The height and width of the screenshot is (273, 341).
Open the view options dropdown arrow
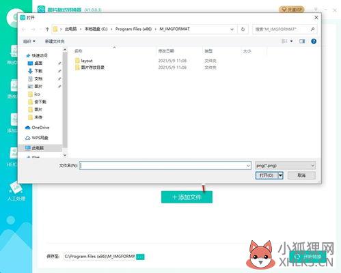[x=291, y=41]
